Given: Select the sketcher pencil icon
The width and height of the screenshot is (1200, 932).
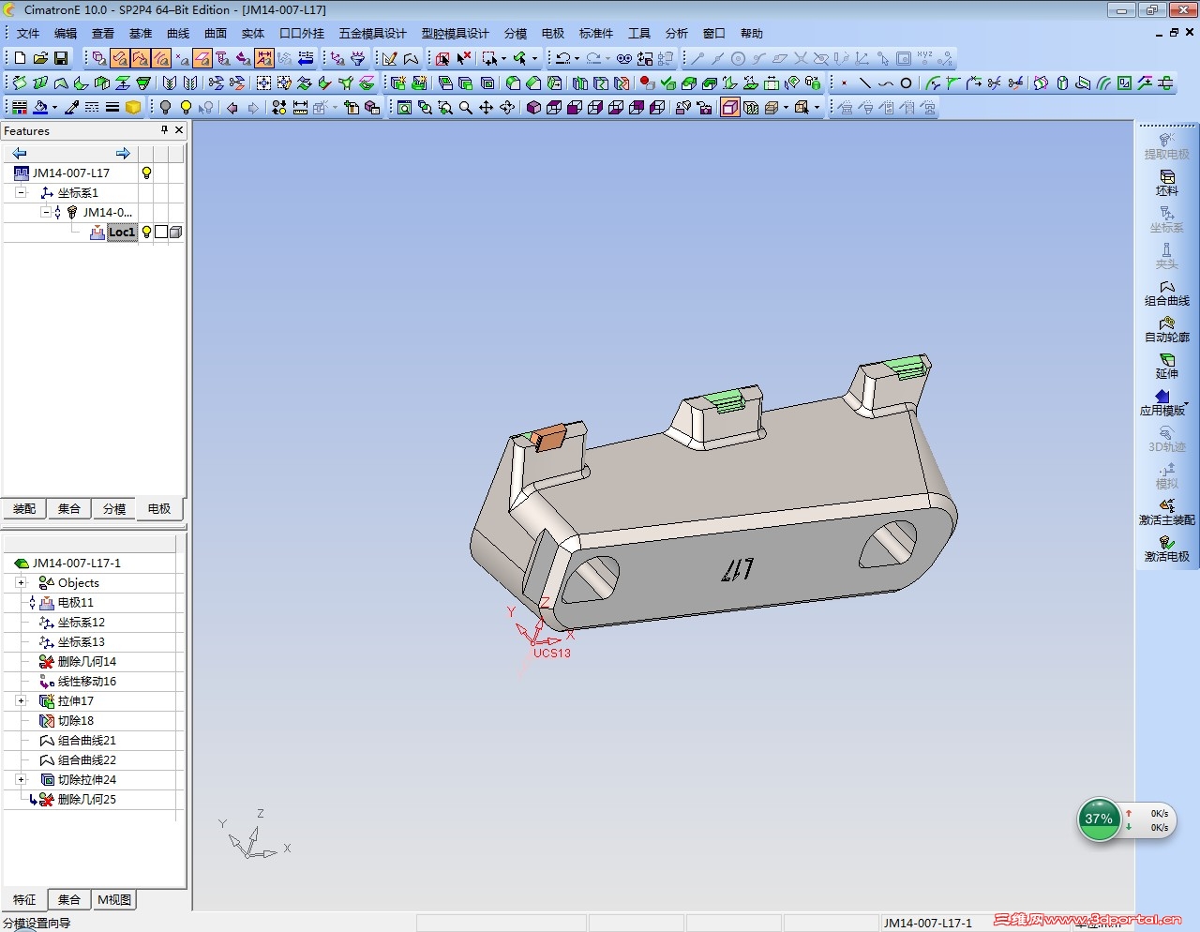Looking at the screenshot, I should point(390,58).
